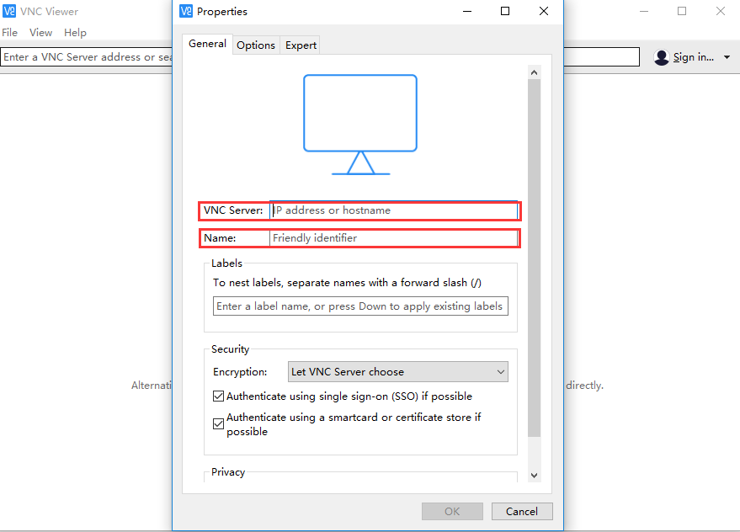The width and height of the screenshot is (740, 532).
Task: Toggle smartcard or certificate store authentication checkbox
Action: (219, 424)
